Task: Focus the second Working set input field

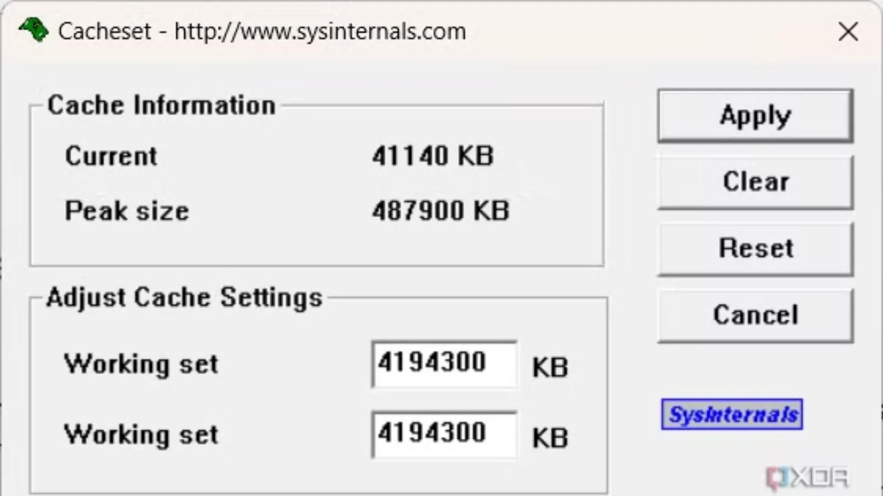Action: [x=444, y=434]
